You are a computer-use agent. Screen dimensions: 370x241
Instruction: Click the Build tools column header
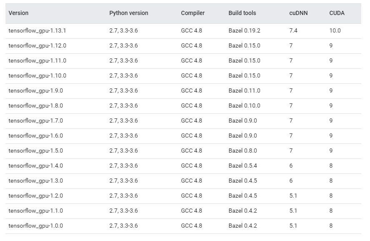(242, 13)
